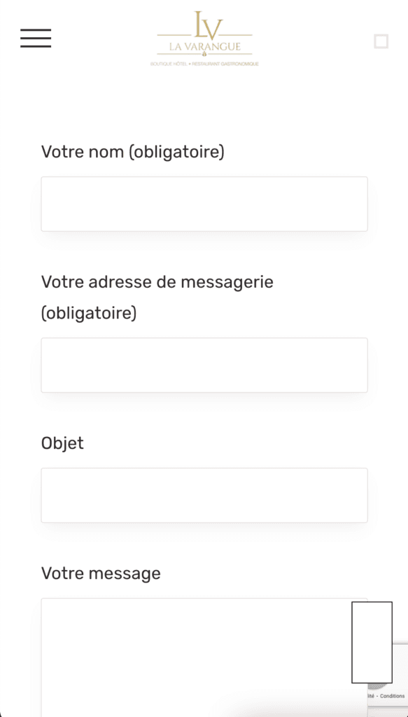Click the small square icon in header
Image resolution: width=408 pixels, height=717 pixels.
coord(381,41)
